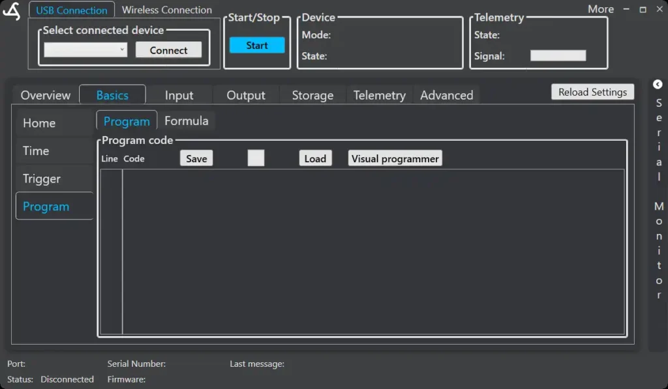Collapse the Serial Monitor arrow icon
The image size is (668, 389).
click(658, 84)
